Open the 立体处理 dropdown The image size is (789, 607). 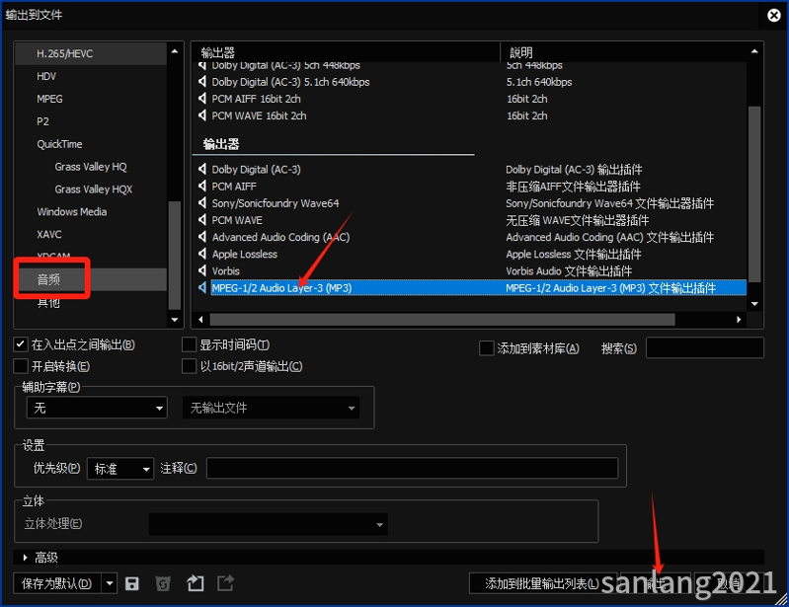[x=269, y=524]
